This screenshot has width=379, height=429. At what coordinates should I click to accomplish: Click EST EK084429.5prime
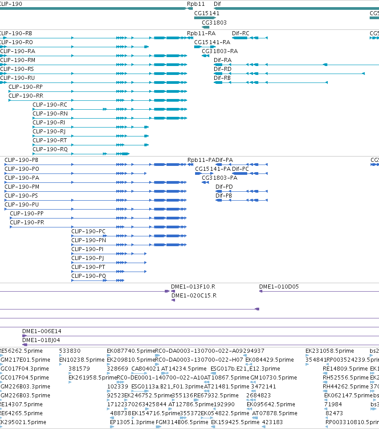click(x=270, y=359)
